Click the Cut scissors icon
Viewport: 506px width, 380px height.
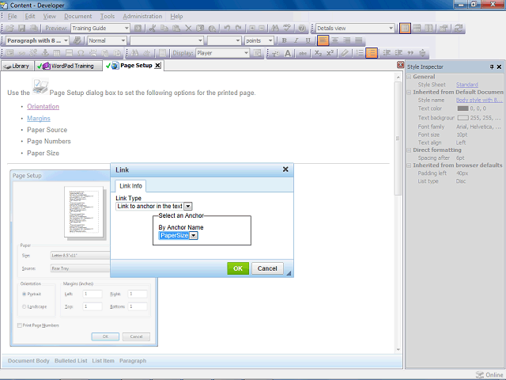(153, 28)
